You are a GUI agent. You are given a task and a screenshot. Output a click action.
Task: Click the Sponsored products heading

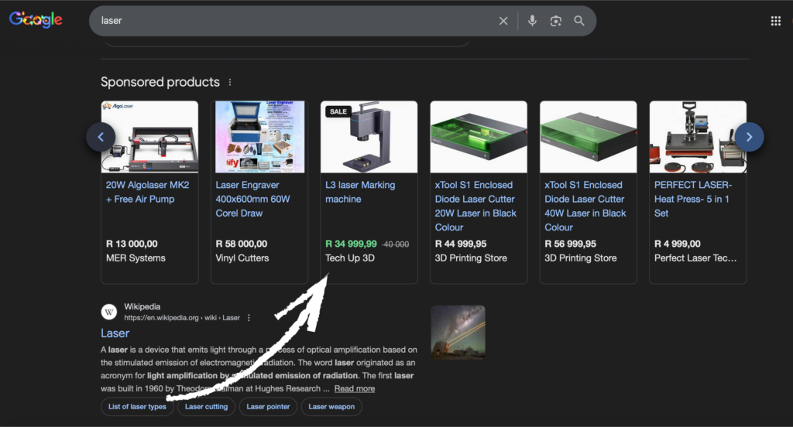pyautogui.click(x=160, y=82)
